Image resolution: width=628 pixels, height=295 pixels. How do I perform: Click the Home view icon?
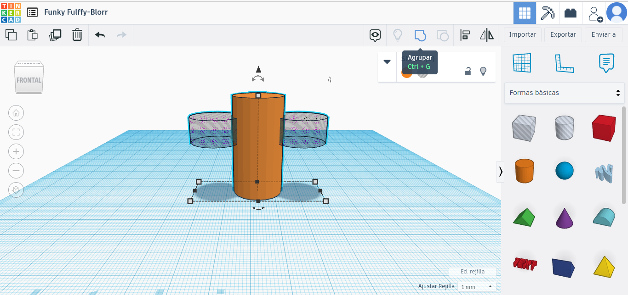[x=16, y=113]
